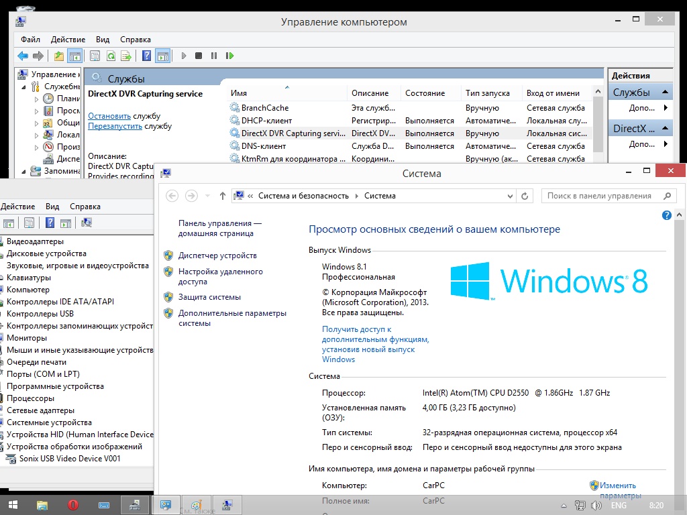Open Opera browser from the taskbar
The height and width of the screenshot is (515, 687).
[73, 505]
